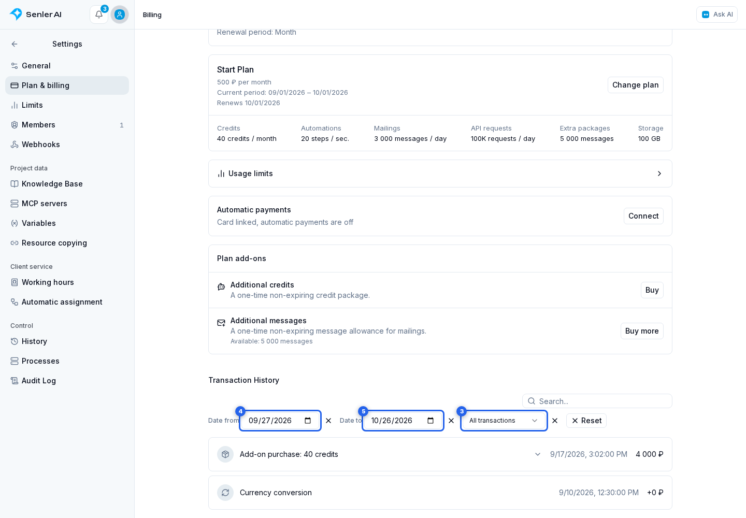Clear the Date to filter
This screenshot has width=746, height=518.
click(451, 421)
